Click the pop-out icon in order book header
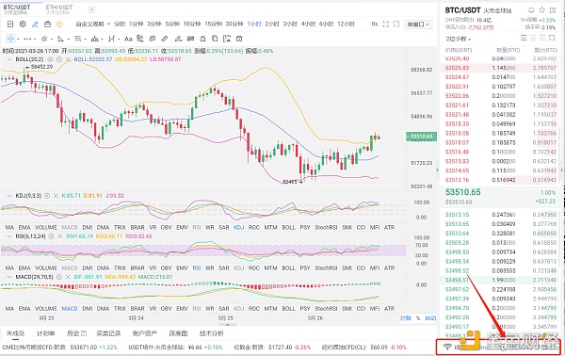 click(552, 38)
